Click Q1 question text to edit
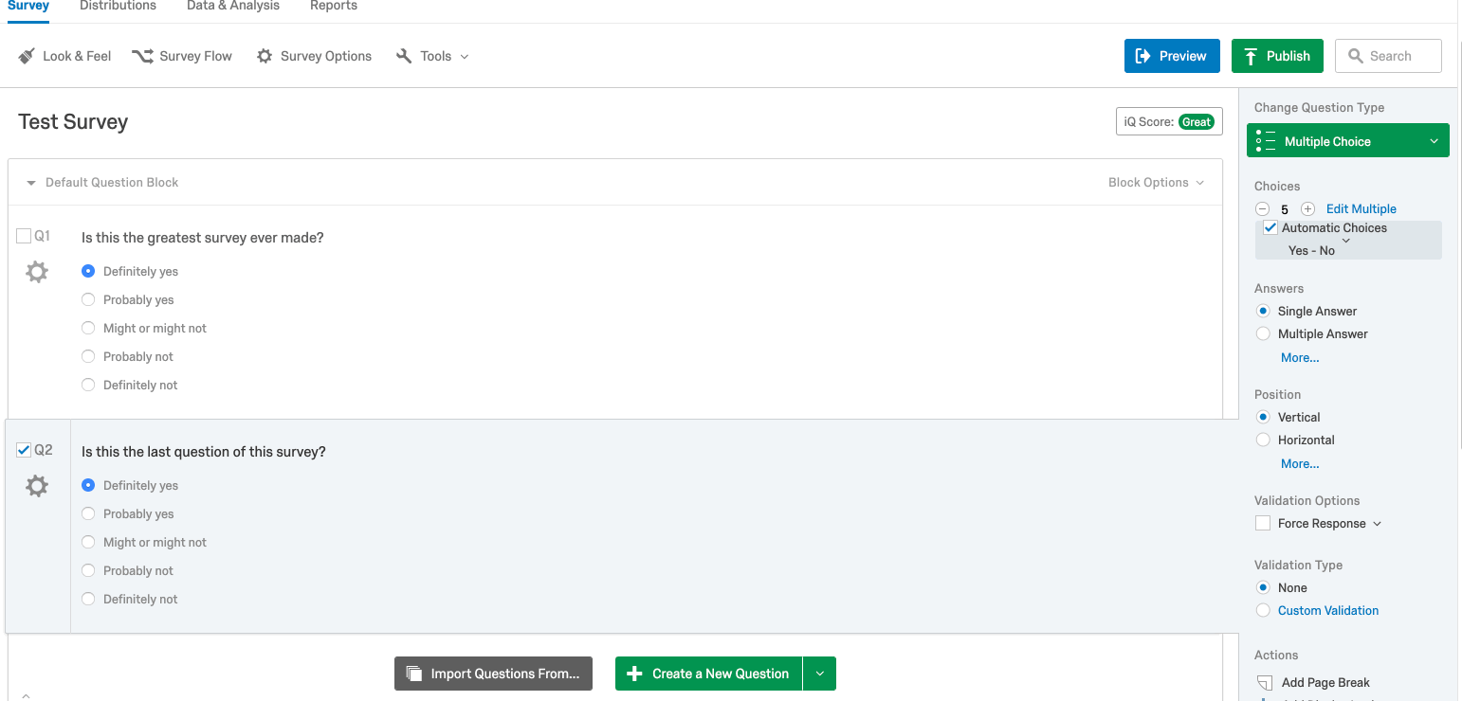 tap(203, 238)
